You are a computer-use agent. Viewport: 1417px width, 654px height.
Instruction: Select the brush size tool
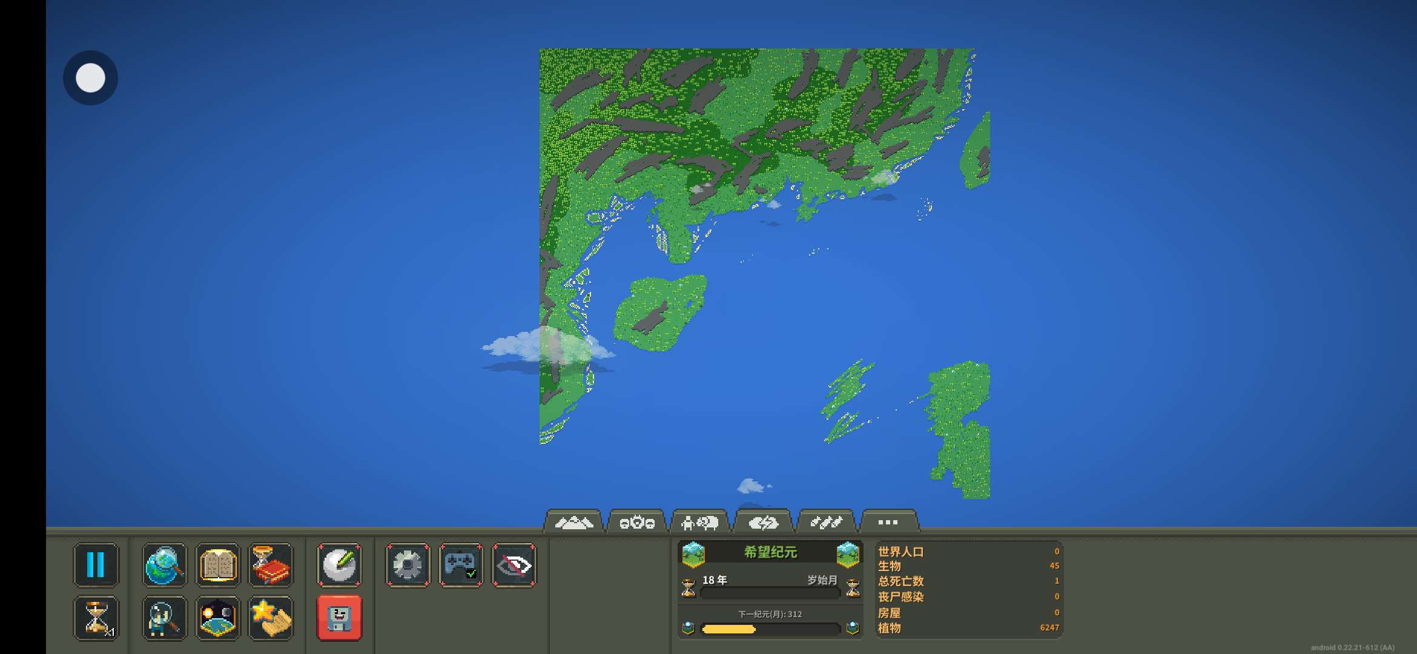[339, 565]
